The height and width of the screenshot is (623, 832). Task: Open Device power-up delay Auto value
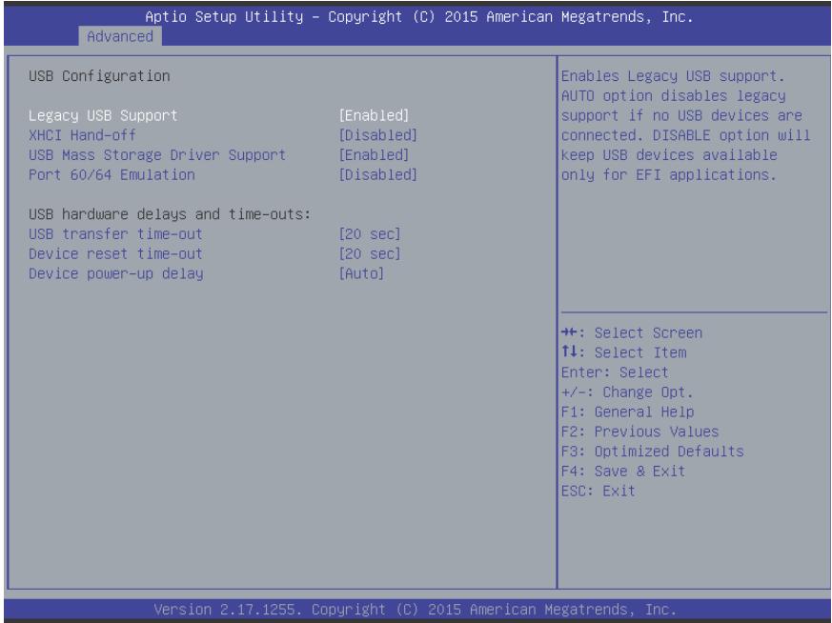click(361, 273)
